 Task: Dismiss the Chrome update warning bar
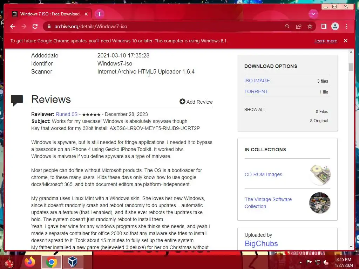point(345,41)
